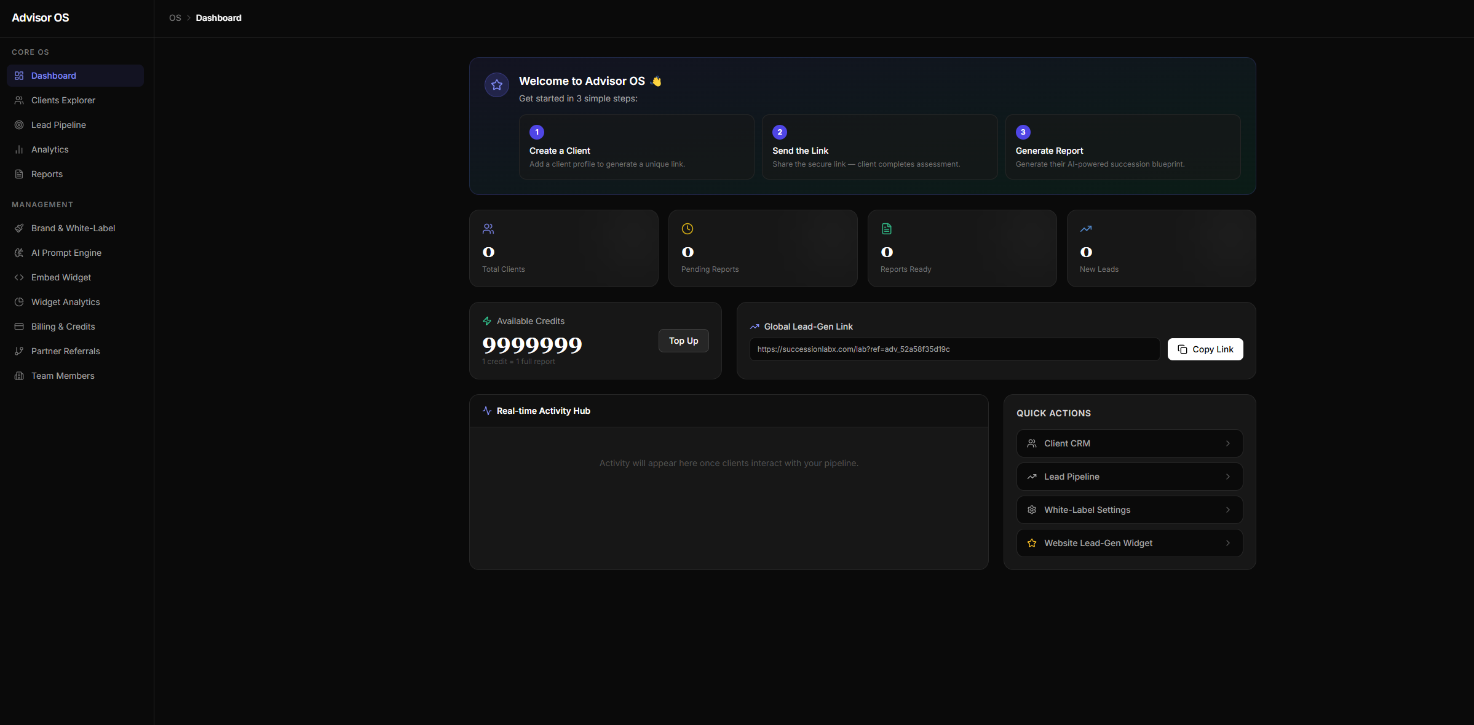Expand the Quick Actions Lead Pipeline chevron

[x=1228, y=477]
